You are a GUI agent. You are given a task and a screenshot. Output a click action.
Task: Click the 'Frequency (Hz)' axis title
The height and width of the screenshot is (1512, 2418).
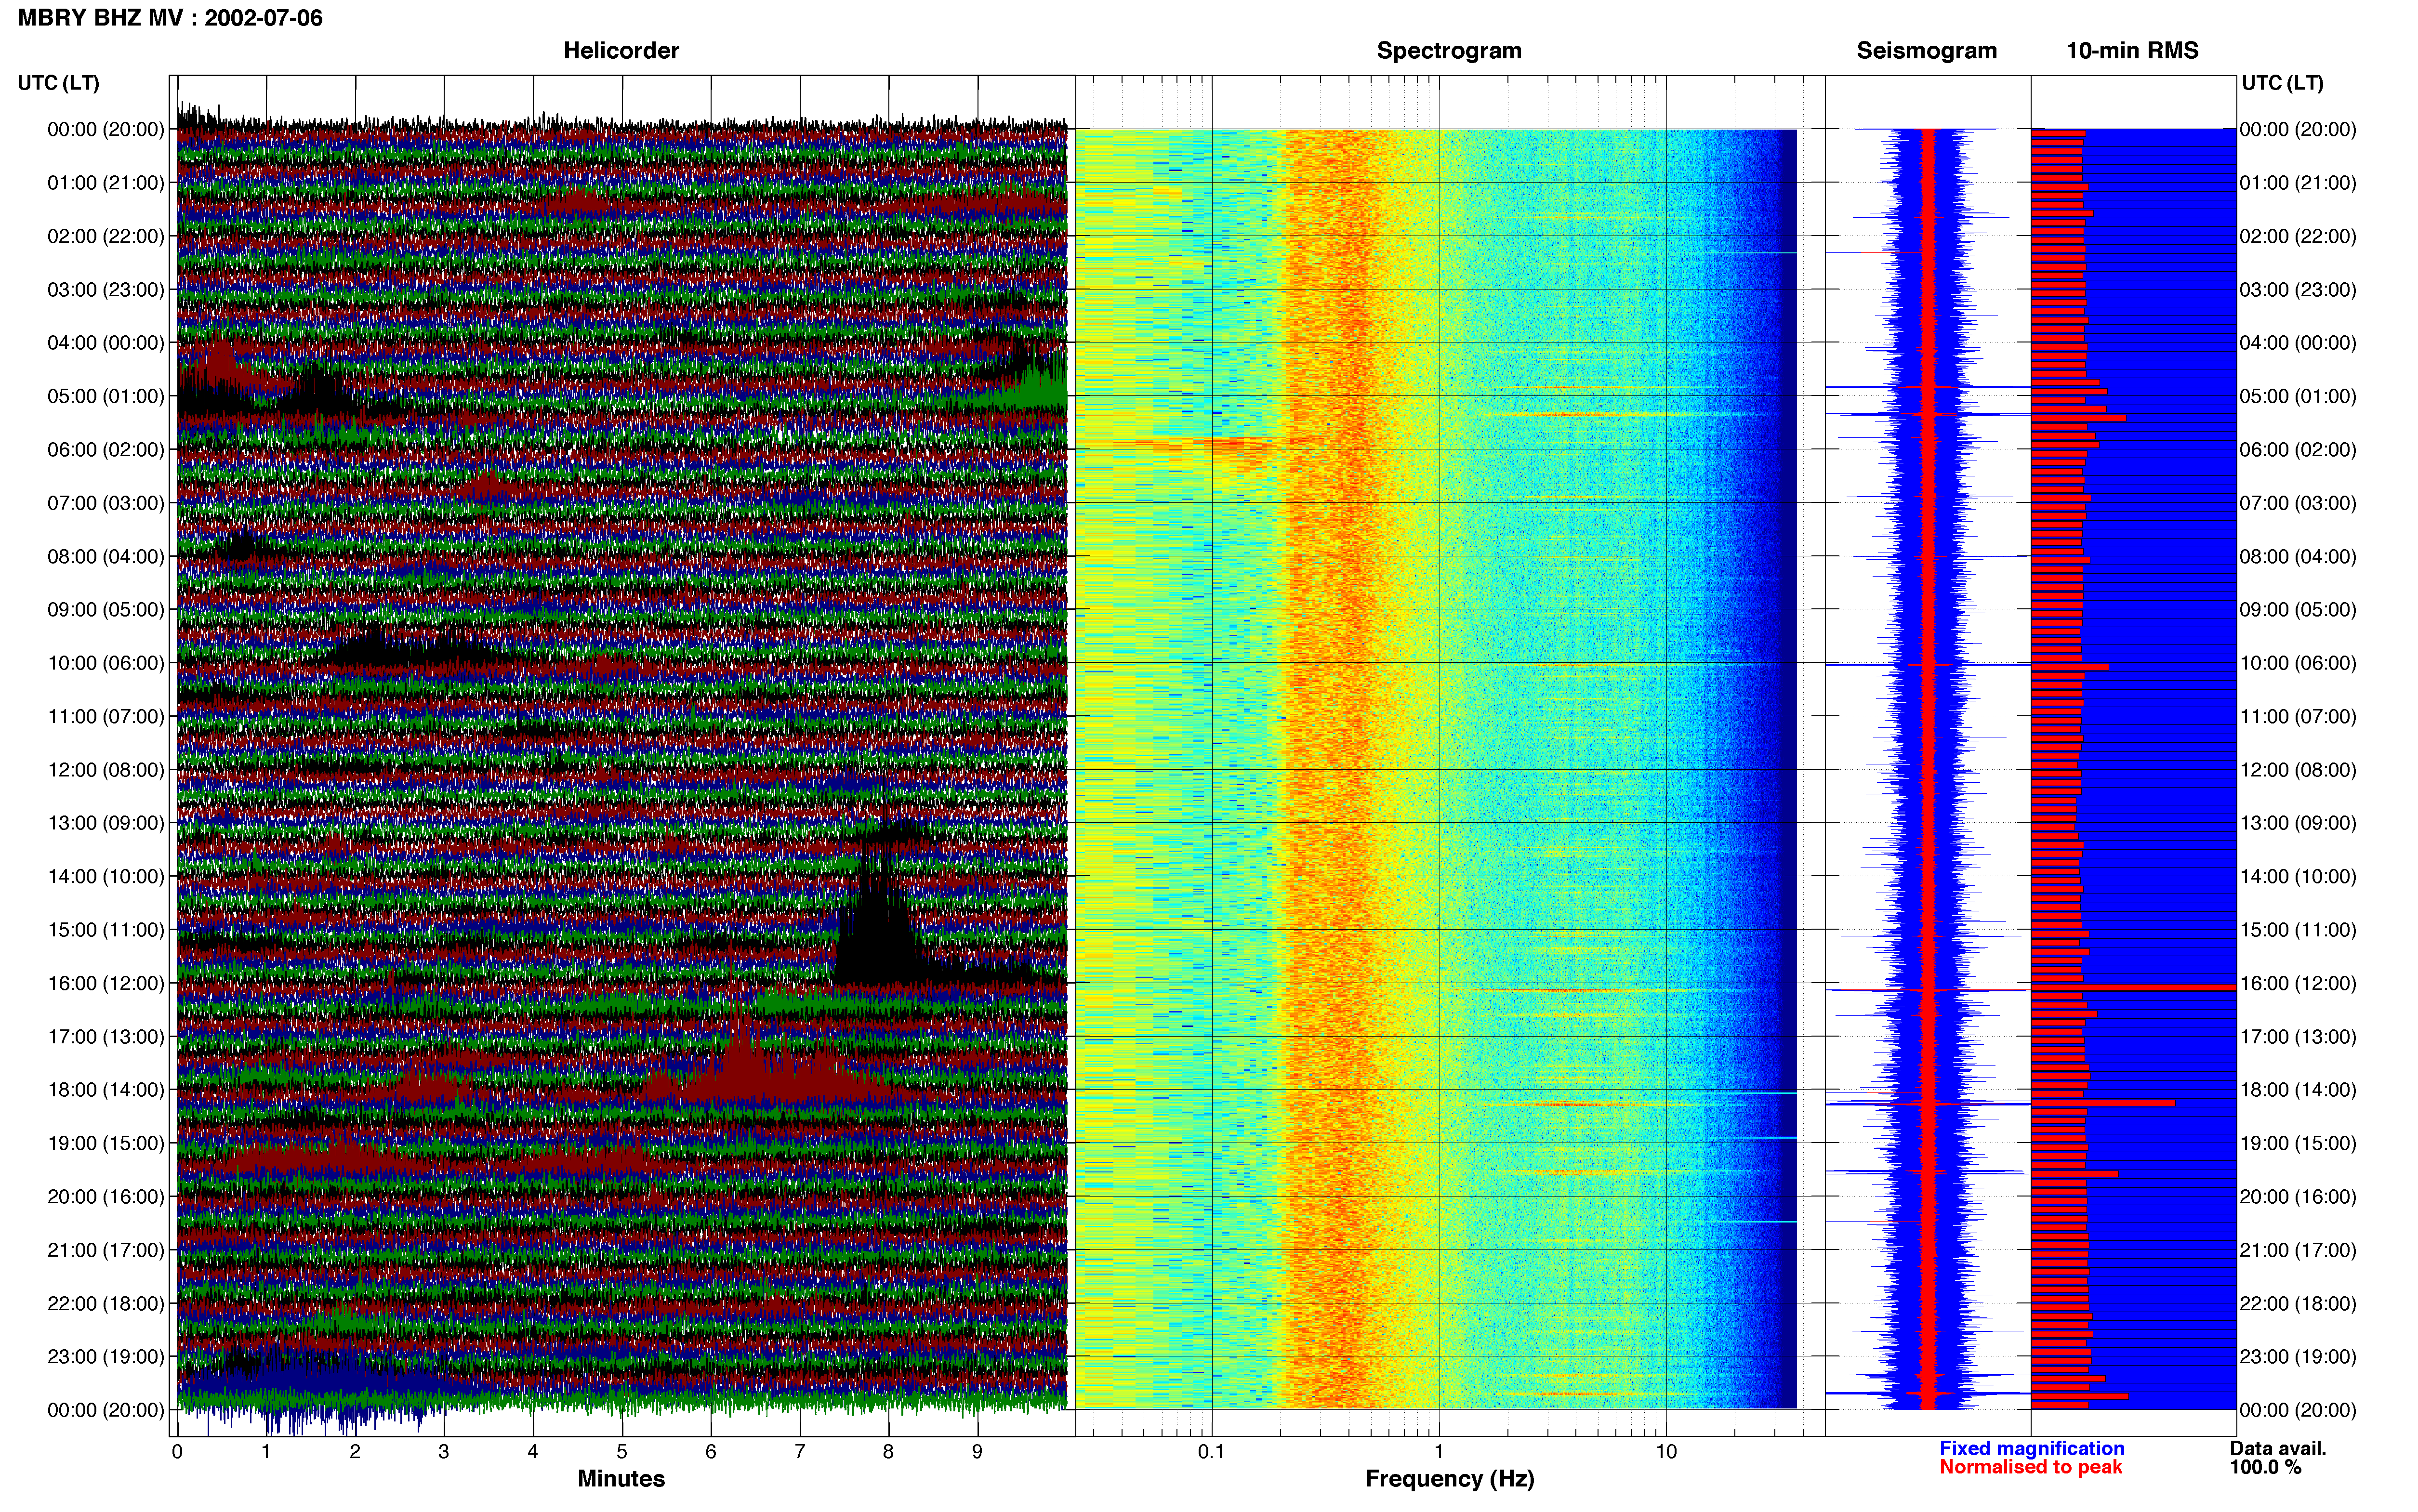[1449, 1479]
